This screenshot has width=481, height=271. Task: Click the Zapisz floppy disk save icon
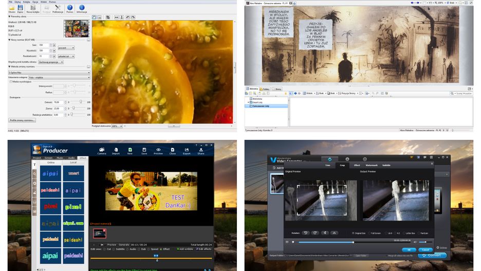tap(20, 8)
